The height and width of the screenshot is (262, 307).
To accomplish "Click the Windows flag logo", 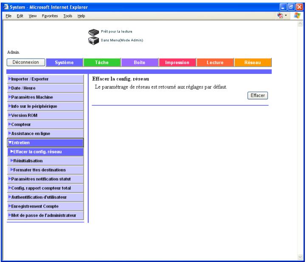I will [297, 15].
